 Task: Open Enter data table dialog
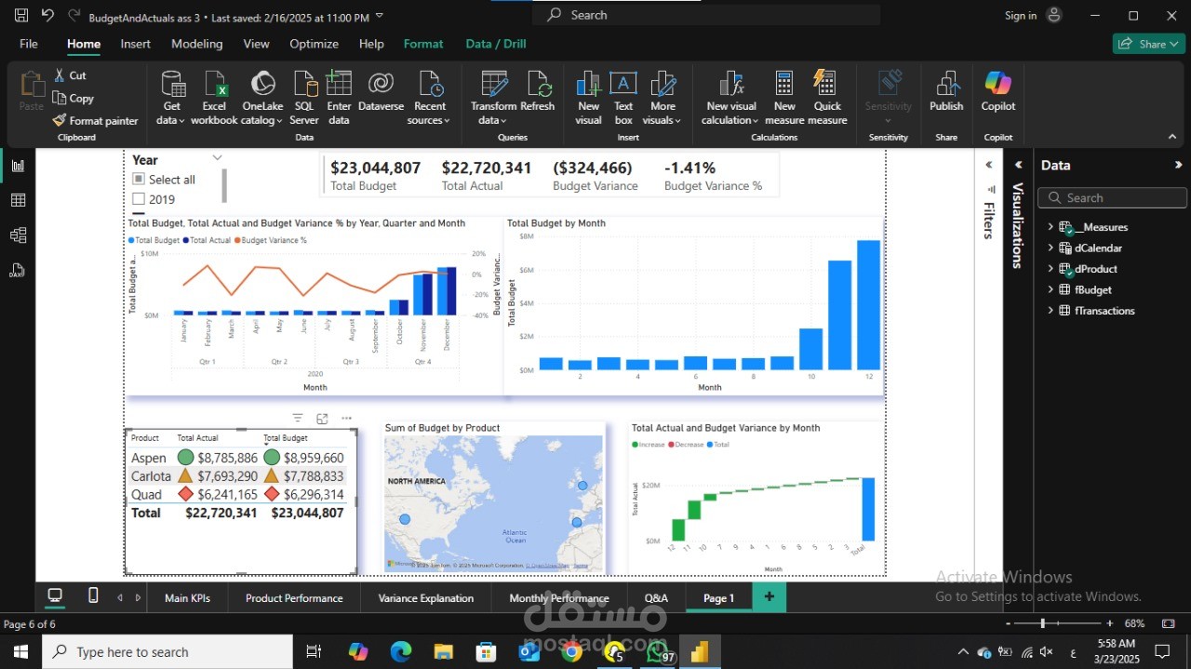339,98
